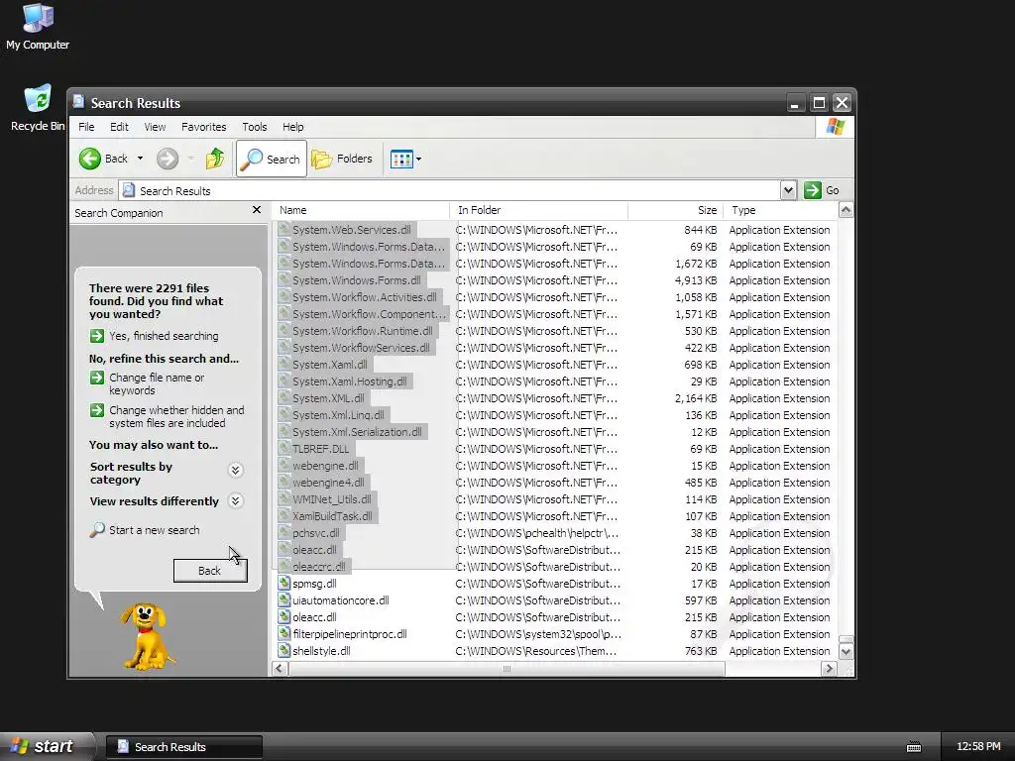
Task: Open the Edit menu
Action: [119, 127]
